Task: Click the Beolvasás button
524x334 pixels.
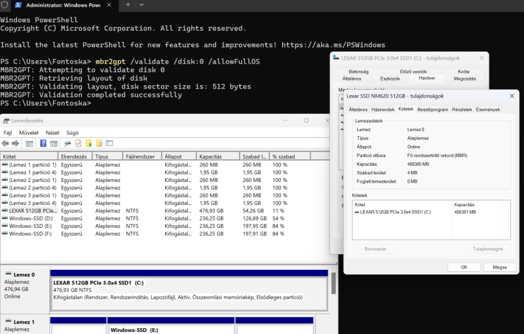Action: pos(375,249)
